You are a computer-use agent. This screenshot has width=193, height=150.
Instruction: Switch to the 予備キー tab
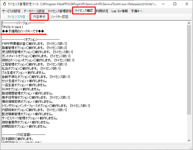[x=136, y=11]
